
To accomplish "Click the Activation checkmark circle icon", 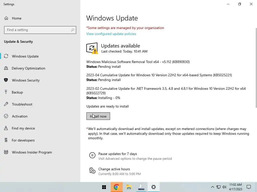I will (6, 116).
